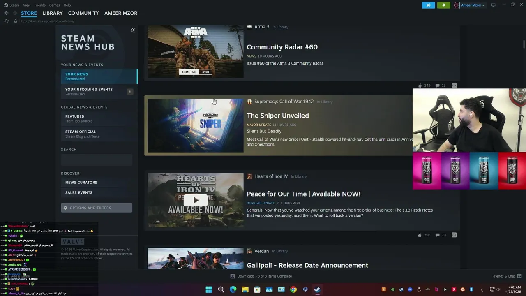This screenshot has width=526, height=296.
Task: Go back with the back arrow
Action: [6, 13]
